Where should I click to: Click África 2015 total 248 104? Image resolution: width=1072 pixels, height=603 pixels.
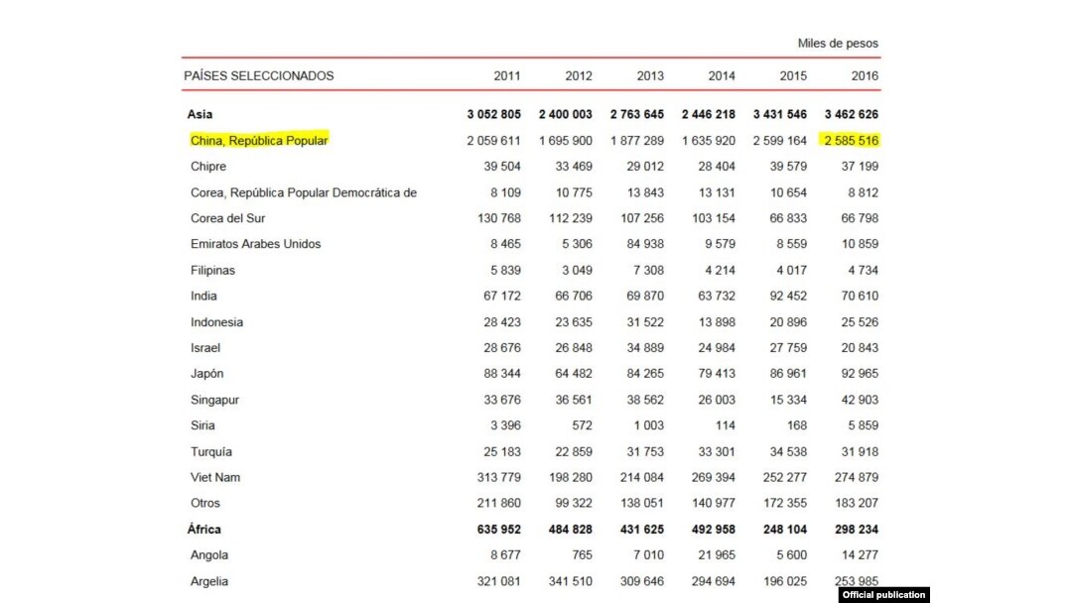(785, 530)
